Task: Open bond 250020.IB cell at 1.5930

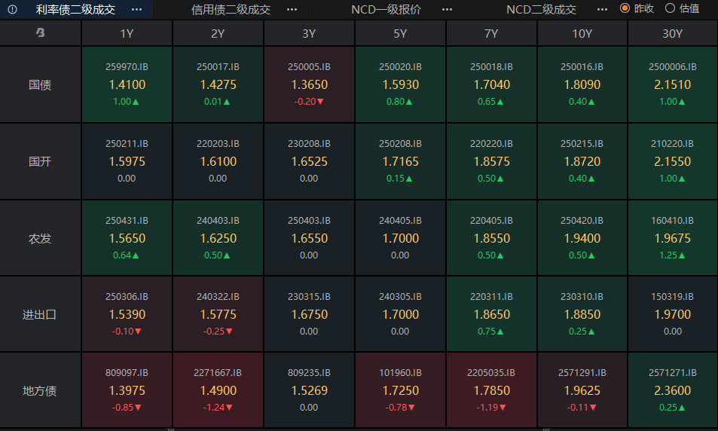Action: pos(400,84)
